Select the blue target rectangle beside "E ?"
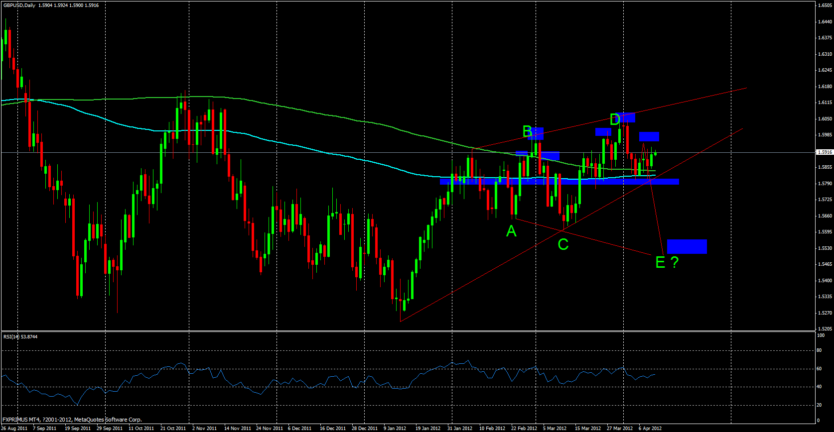Viewport: 834px width, 432px height. pos(687,246)
